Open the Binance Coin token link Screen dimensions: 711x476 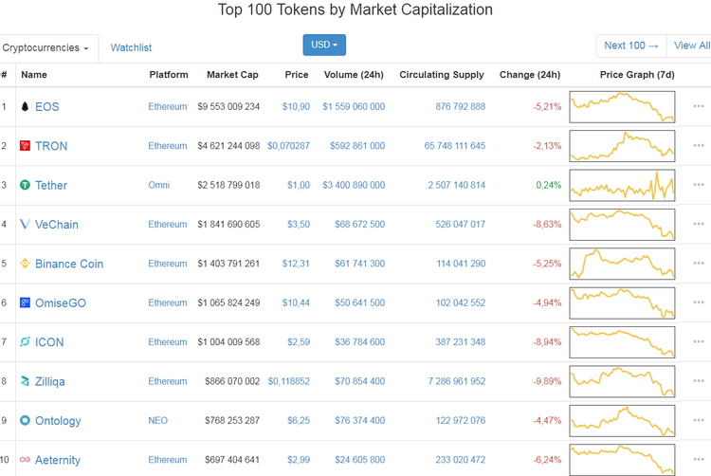pyautogui.click(x=69, y=264)
